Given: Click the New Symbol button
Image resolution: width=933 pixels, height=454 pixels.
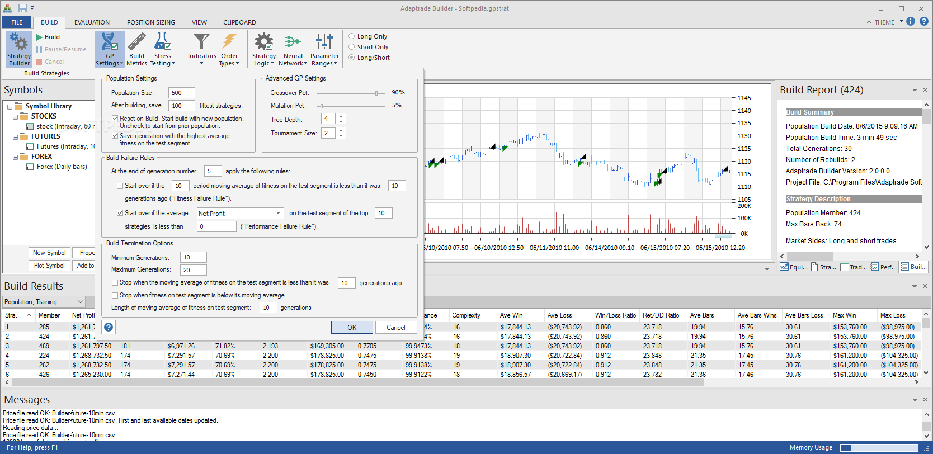Looking at the screenshot, I should click(x=49, y=253).
